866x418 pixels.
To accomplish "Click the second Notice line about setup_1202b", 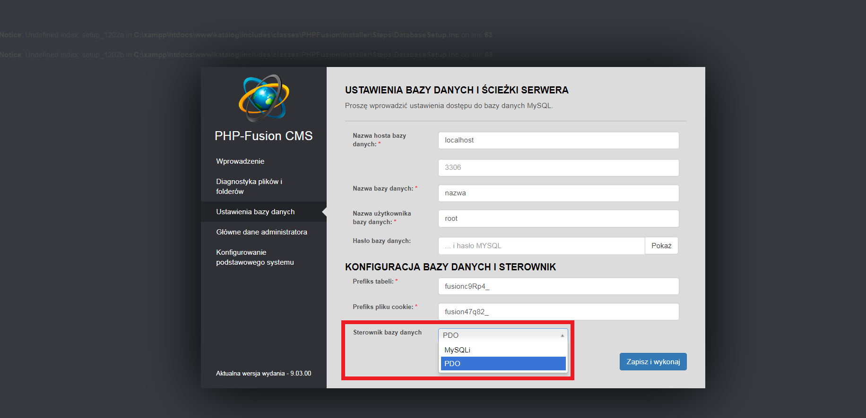I will (246, 55).
